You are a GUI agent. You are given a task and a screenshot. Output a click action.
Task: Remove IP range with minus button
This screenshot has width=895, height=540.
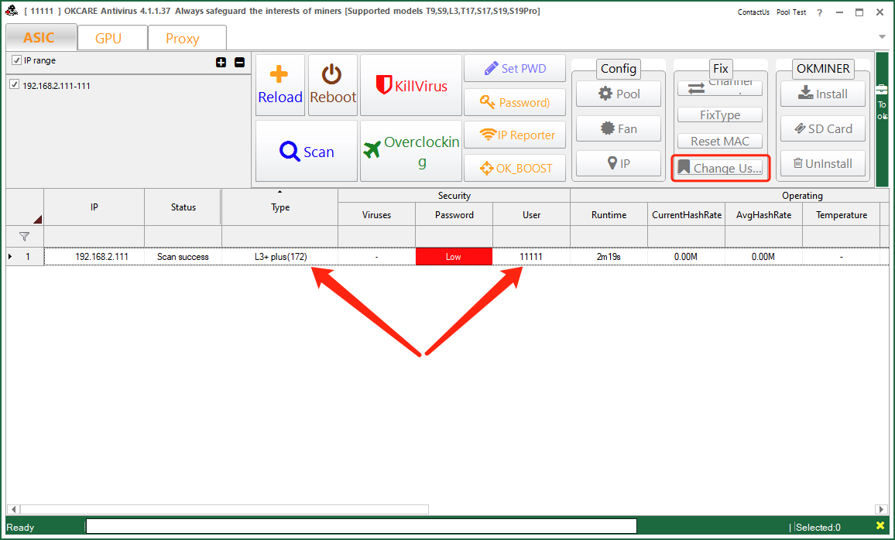coord(239,62)
